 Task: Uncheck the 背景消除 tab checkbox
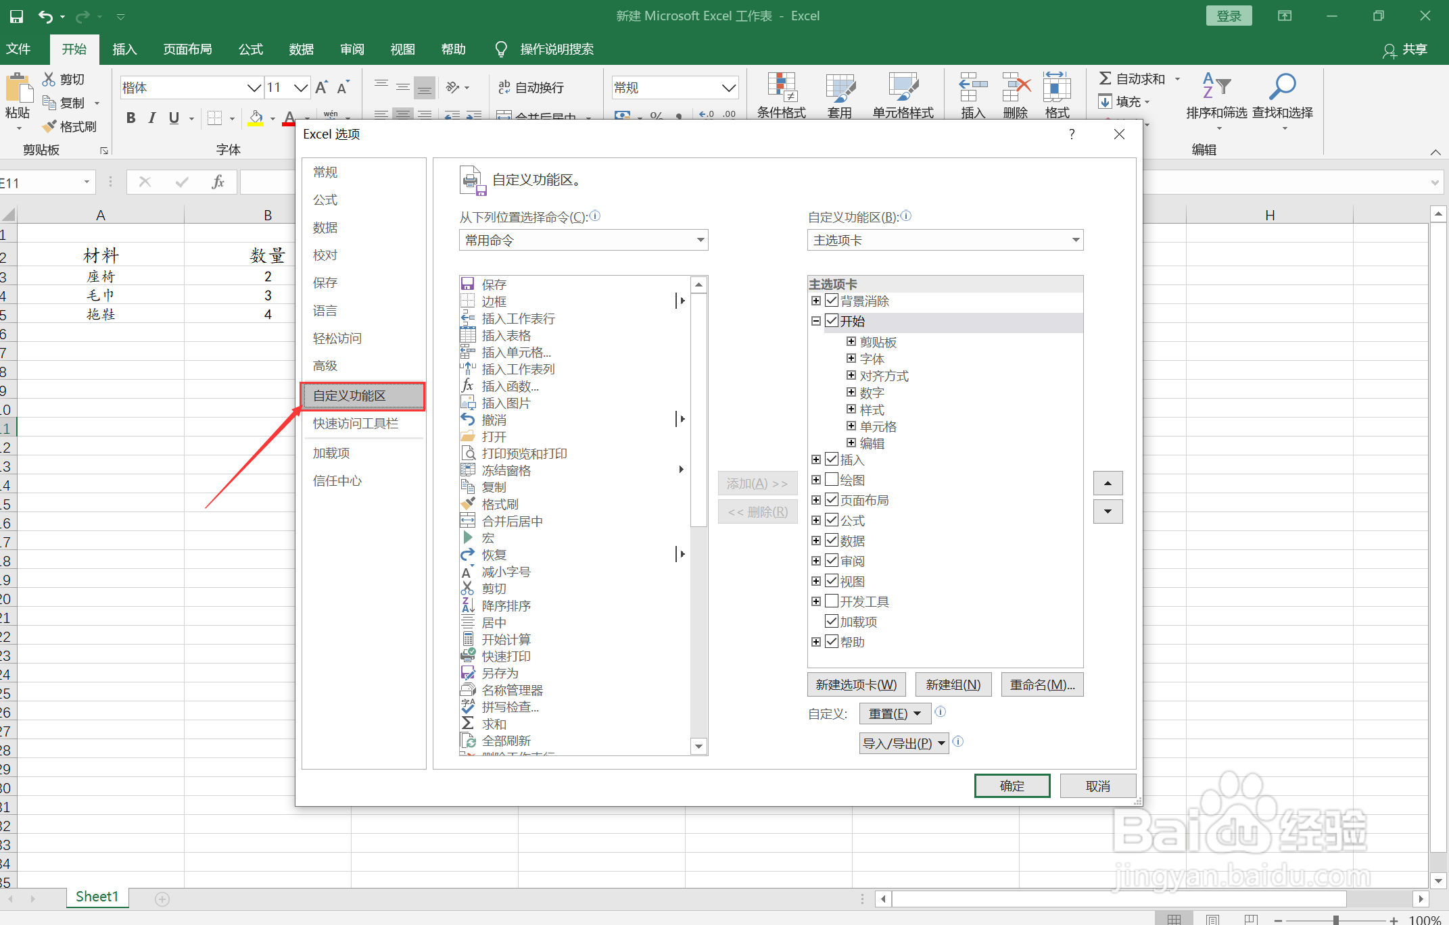point(832,301)
